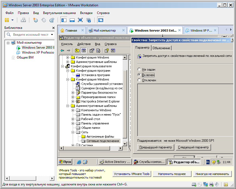The image size is (236, 189).
Task: Open the Вкладки menu
Action: click(x=86, y=13)
